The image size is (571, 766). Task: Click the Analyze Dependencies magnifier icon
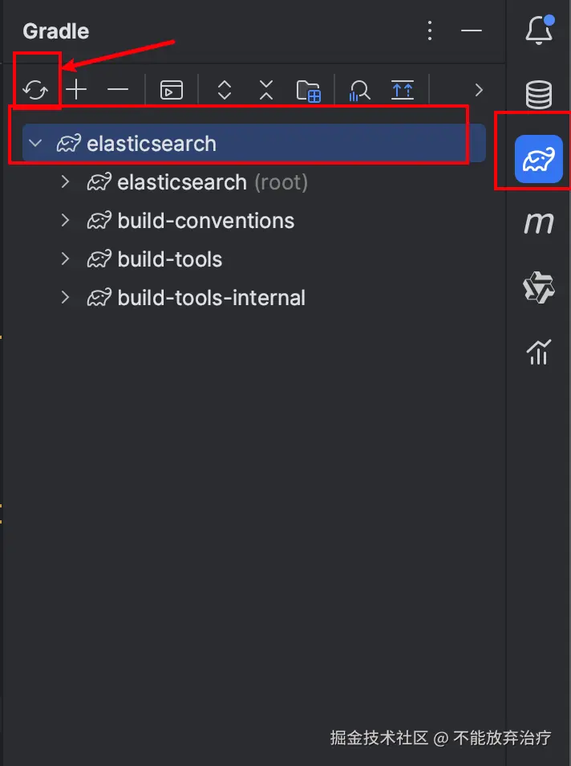359,91
